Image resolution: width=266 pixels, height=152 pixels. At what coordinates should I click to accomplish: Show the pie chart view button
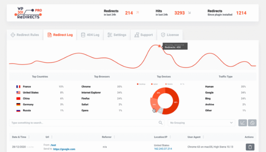pyautogui.click(x=252, y=123)
